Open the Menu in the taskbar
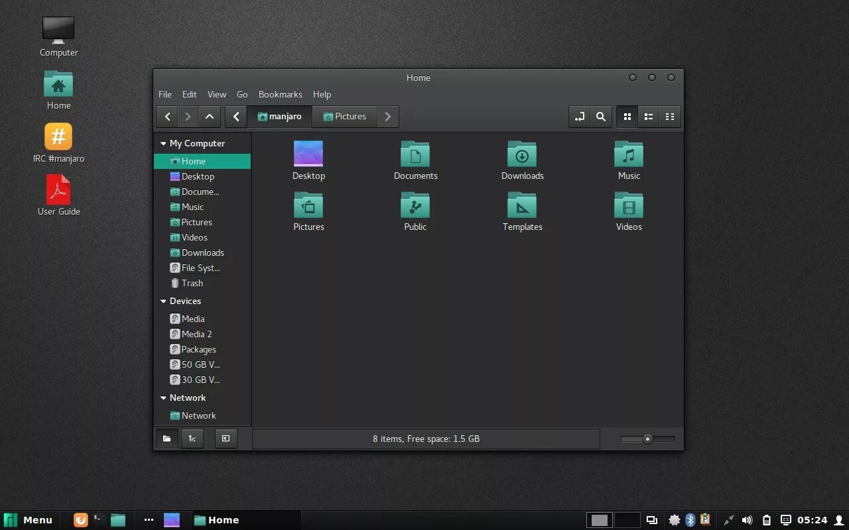 tap(29, 519)
